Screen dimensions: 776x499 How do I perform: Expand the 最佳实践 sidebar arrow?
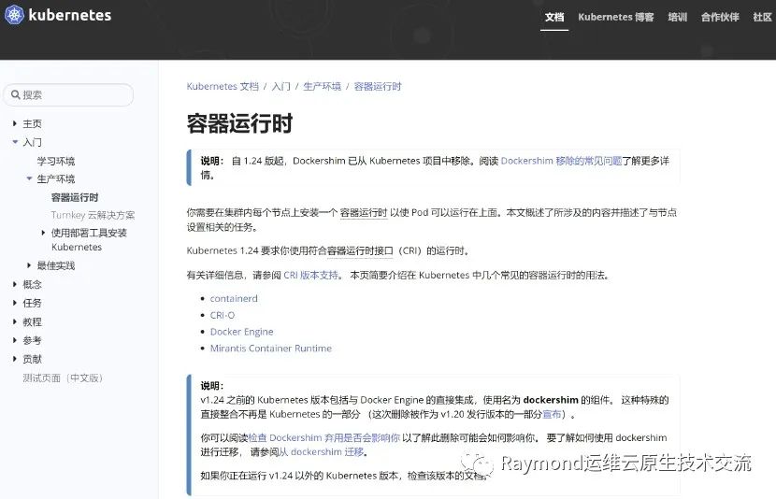[x=29, y=265]
